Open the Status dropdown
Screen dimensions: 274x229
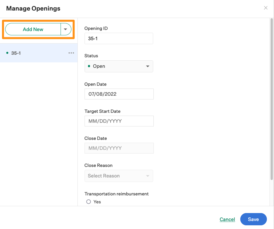[x=119, y=66]
